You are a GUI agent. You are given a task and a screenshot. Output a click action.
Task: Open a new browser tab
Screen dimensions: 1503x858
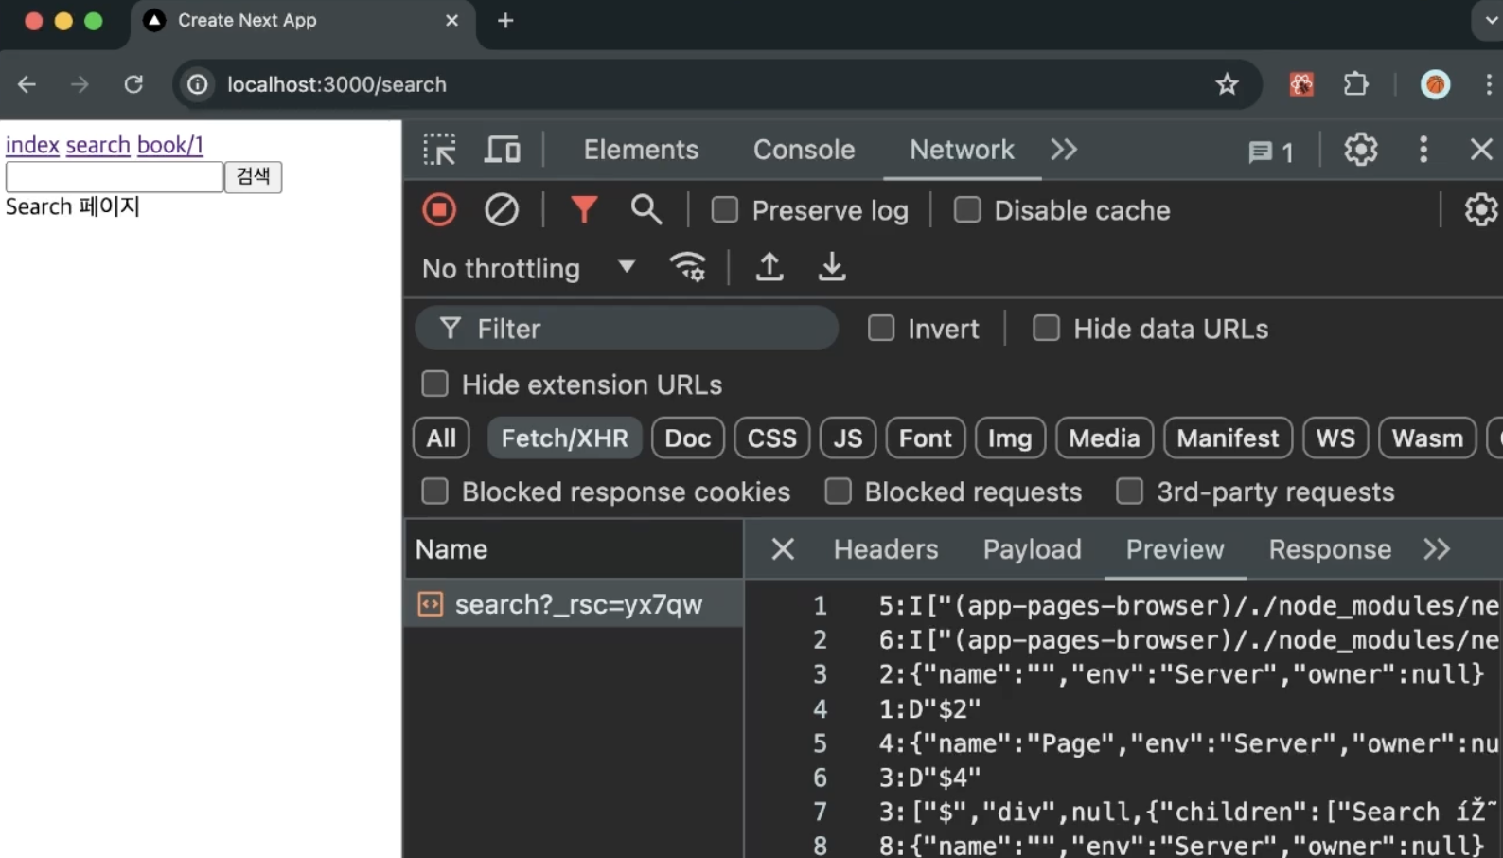tap(505, 21)
